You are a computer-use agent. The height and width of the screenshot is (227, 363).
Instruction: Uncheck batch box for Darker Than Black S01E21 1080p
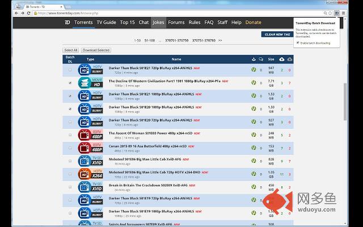point(70,96)
